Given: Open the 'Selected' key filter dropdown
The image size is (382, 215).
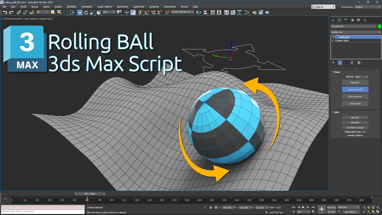Looking at the screenshot, I should pos(349,207).
